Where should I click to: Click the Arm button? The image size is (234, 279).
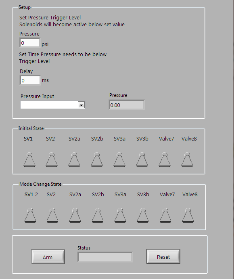click(x=48, y=257)
